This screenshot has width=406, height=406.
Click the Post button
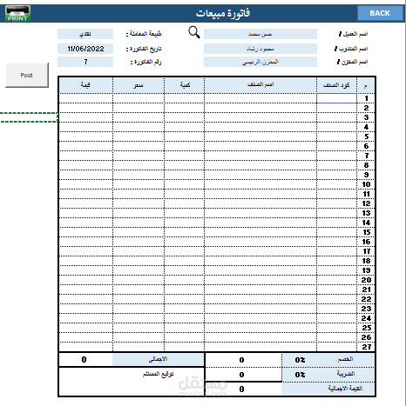click(x=27, y=75)
